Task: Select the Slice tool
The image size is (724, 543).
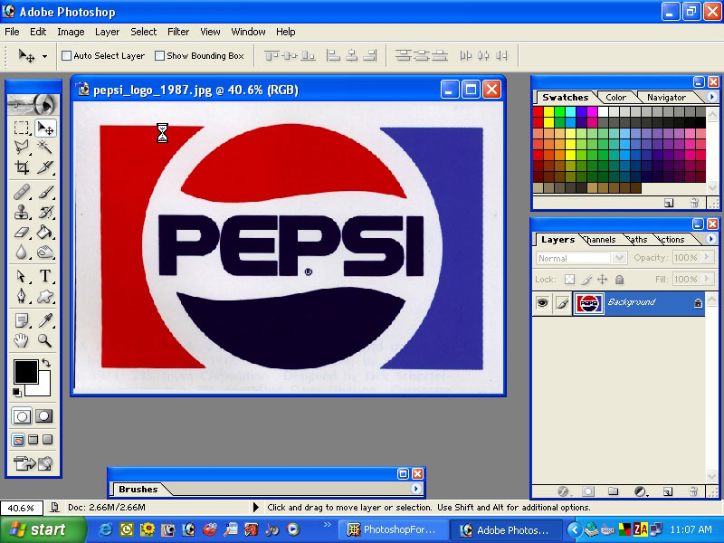Action: (45, 167)
